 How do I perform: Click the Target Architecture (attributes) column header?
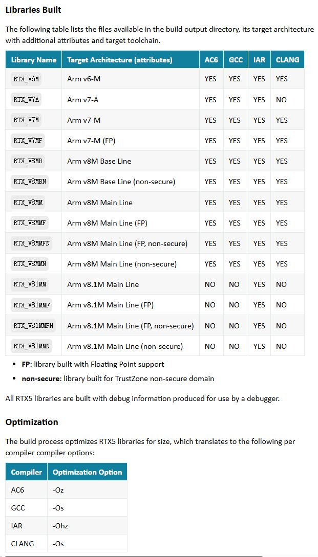click(120, 60)
